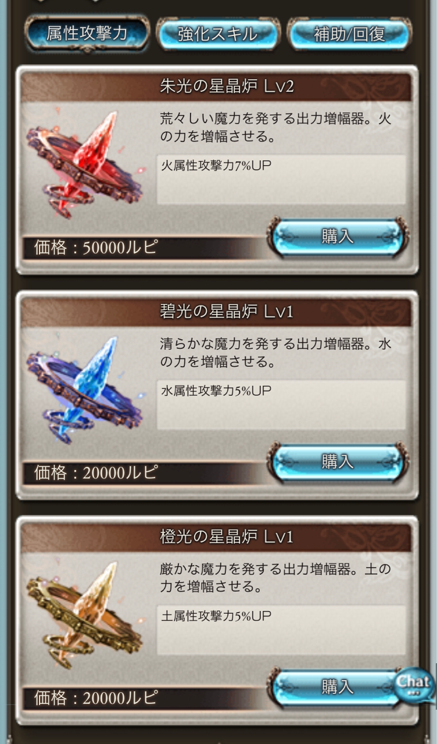
Task: Select the 属性攻撃力 tab
Action: (x=87, y=34)
